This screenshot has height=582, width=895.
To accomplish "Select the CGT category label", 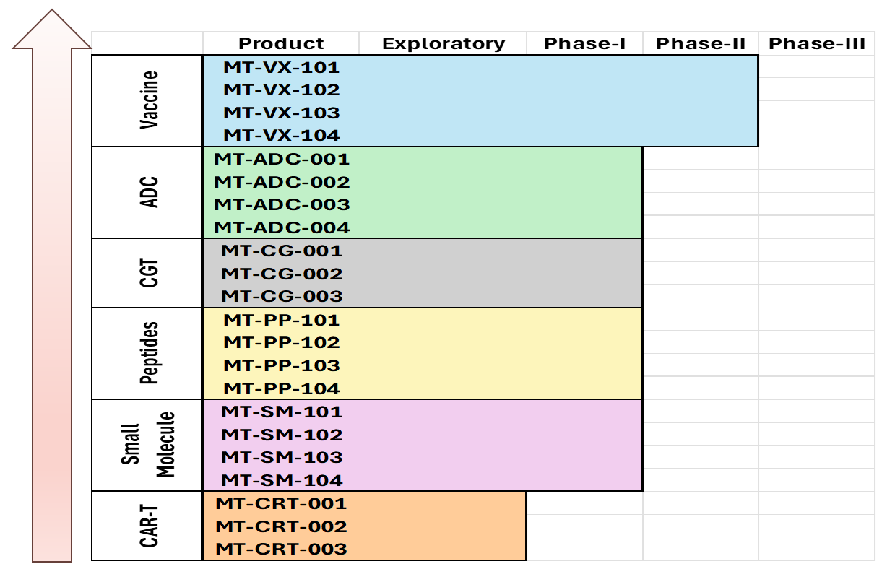I will [x=149, y=273].
